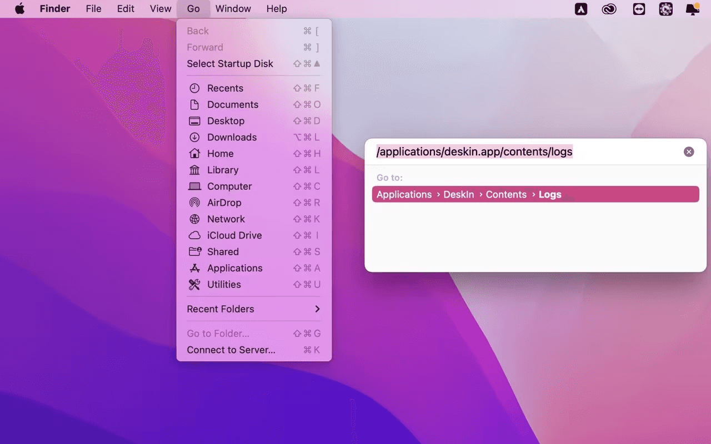Image resolution: width=711 pixels, height=444 pixels.
Task: Choose Select Startup Disk from Go menu
Action: coord(254,64)
